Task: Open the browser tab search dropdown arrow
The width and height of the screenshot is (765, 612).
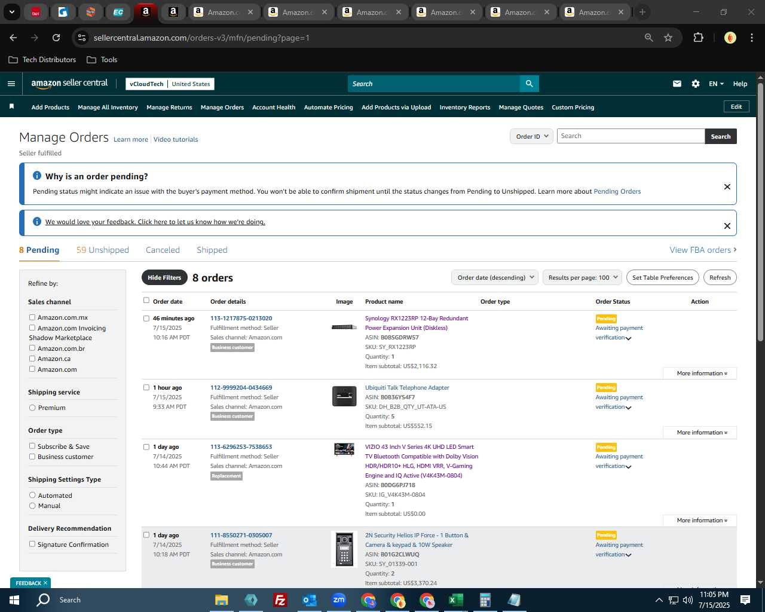Action: (11, 12)
